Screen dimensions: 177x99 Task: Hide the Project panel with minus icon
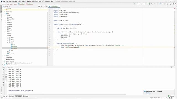coord(47,7)
